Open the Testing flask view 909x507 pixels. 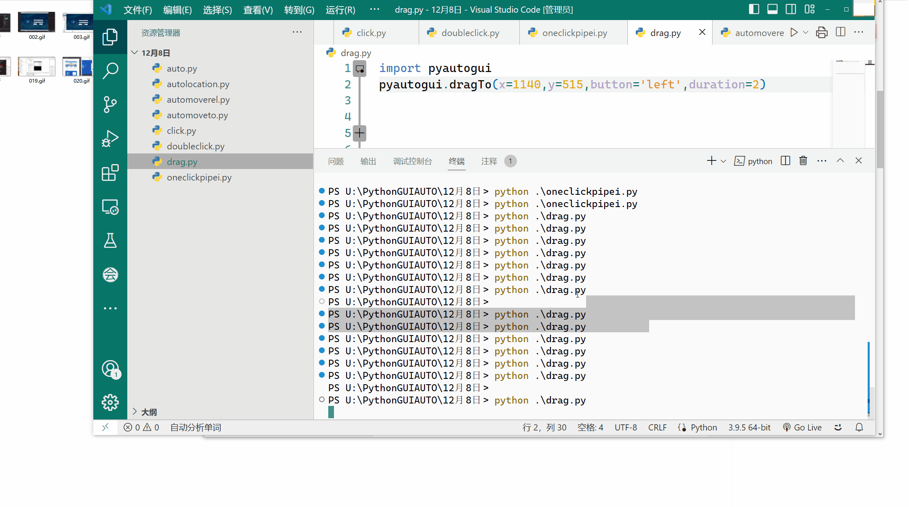pos(110,241)
